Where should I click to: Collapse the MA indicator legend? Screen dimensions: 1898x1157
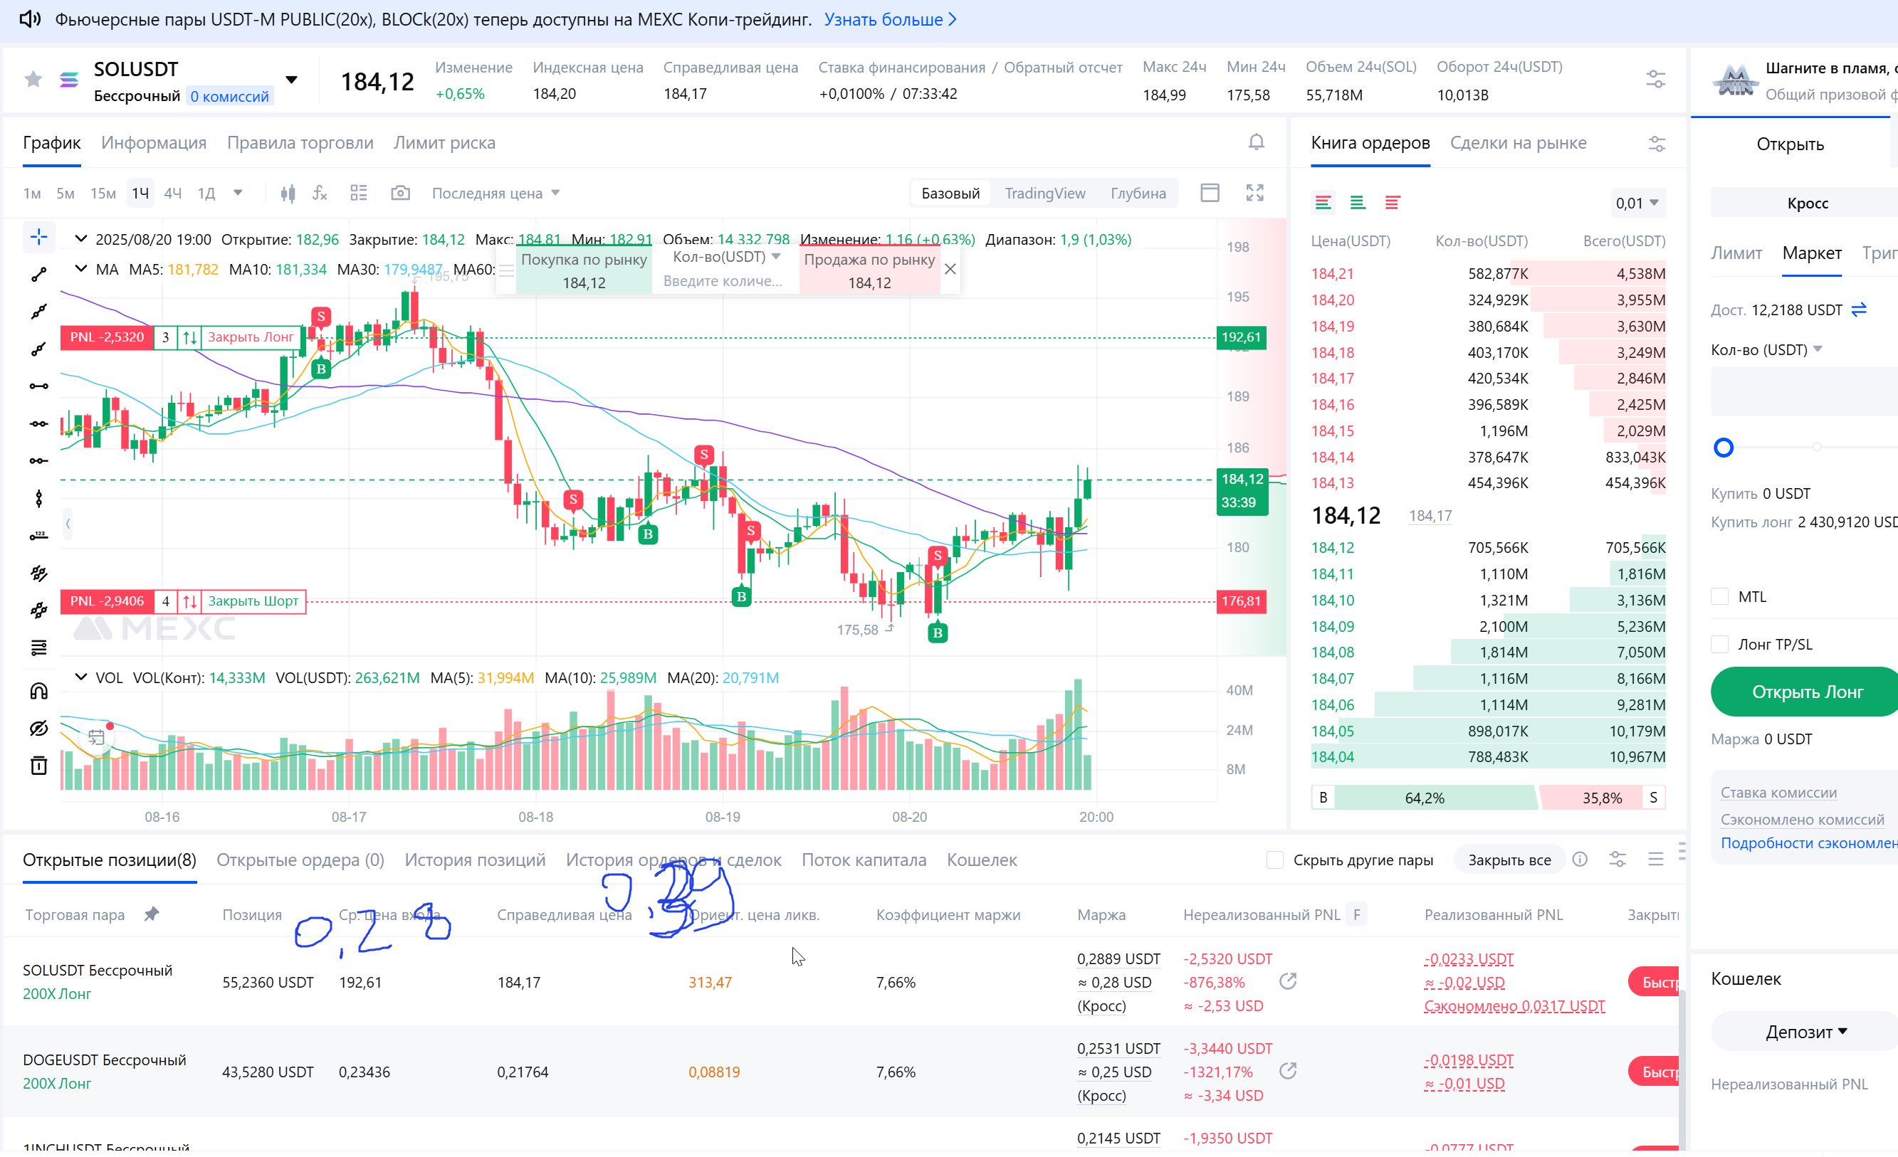coord(80,270)
